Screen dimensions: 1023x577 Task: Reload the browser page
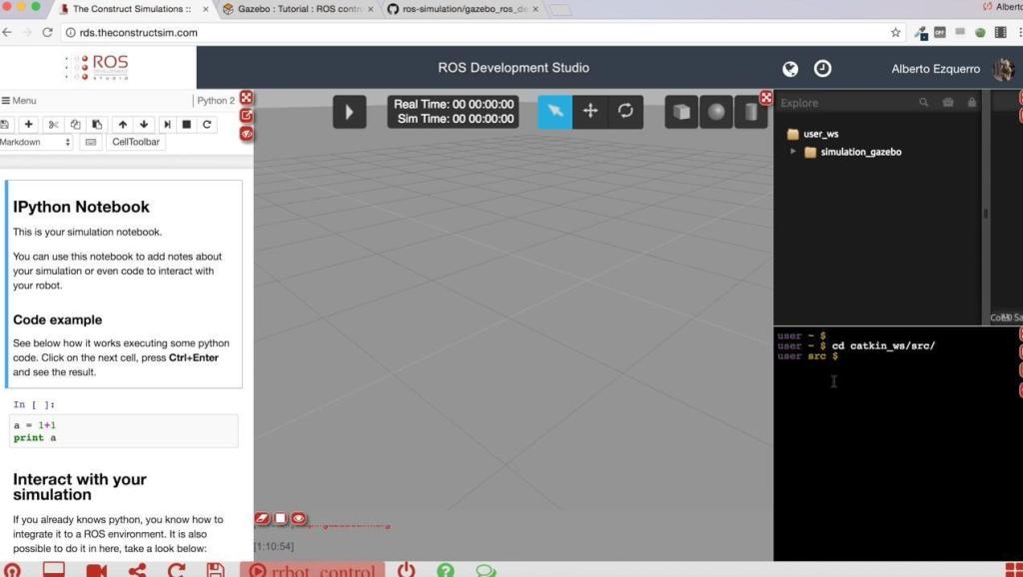[x=47, y=33]
